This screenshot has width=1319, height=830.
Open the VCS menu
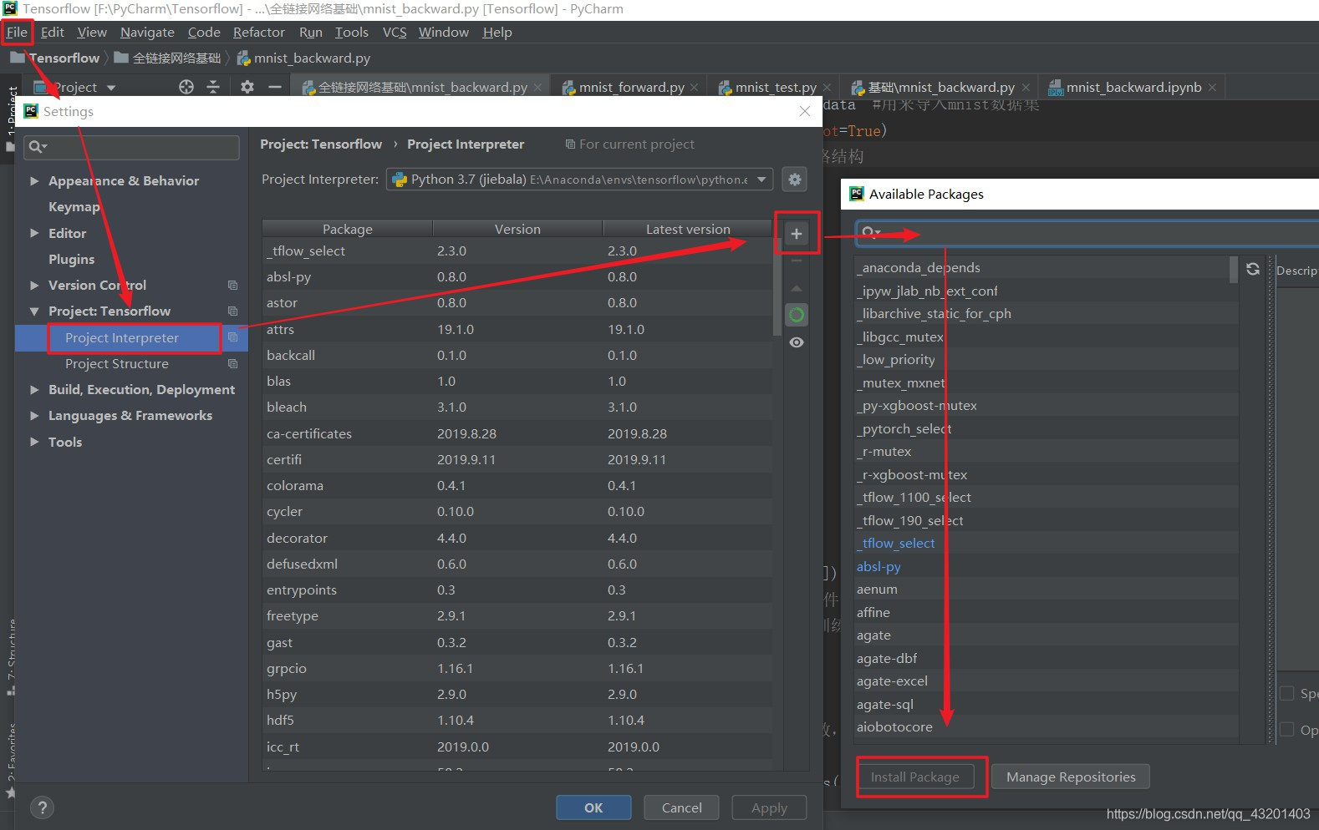[x=394, y=33]
